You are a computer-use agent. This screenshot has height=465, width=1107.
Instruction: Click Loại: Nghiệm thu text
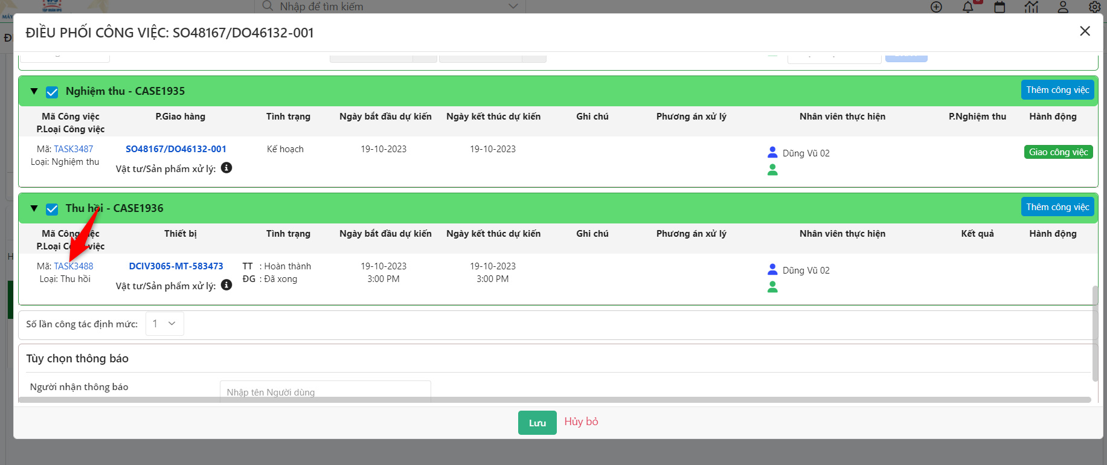pyautogui.click(x=65, y=162)
